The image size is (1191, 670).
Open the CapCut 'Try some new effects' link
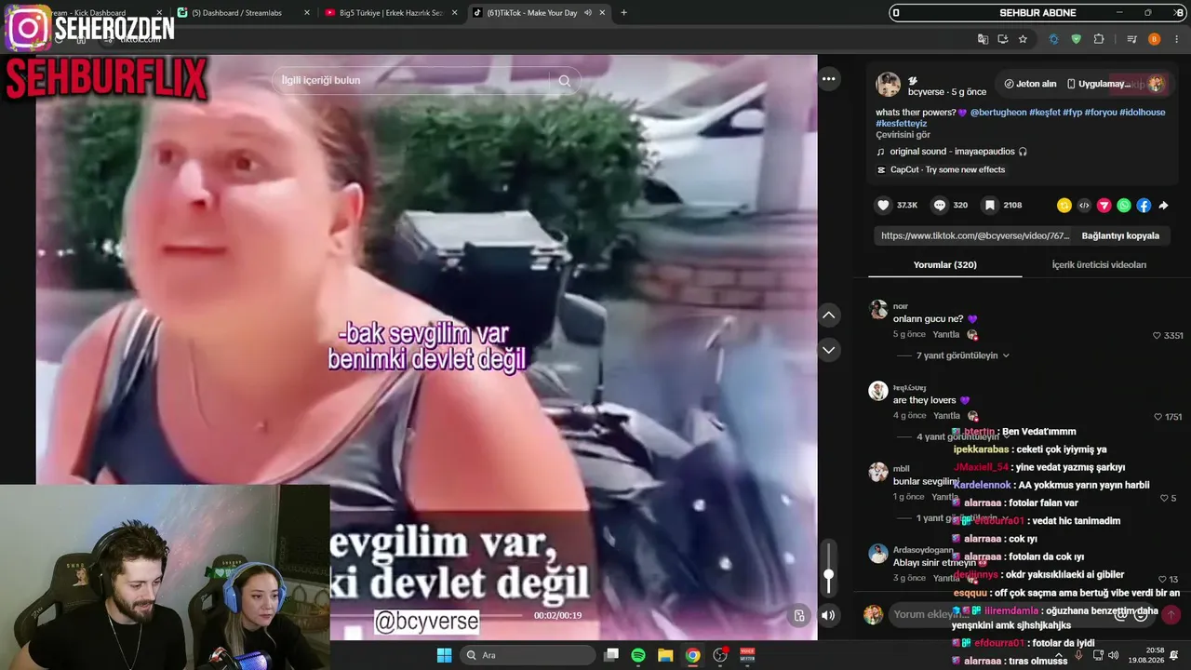click(x=941, y=170)
